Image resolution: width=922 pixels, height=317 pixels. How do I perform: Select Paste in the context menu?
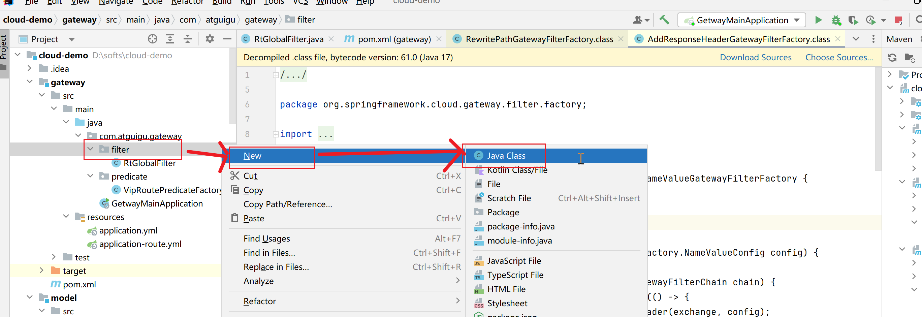[345, 218]
